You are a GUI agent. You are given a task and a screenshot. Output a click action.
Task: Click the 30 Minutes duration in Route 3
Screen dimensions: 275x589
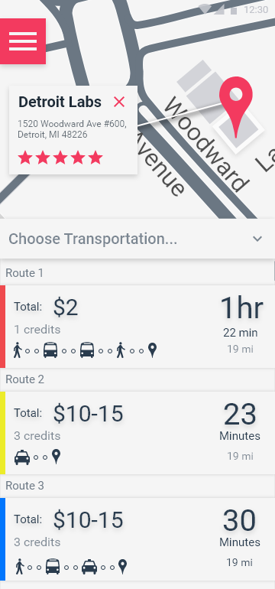(240, 528)
